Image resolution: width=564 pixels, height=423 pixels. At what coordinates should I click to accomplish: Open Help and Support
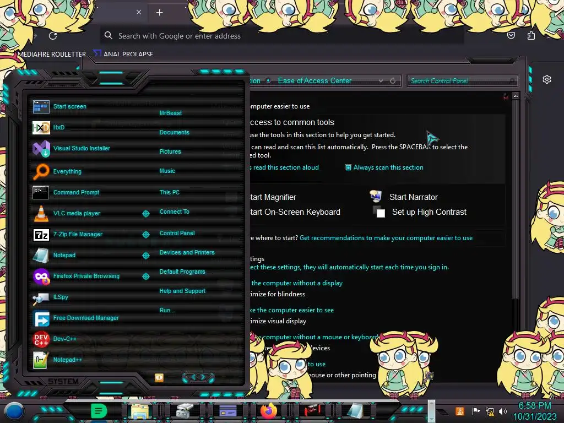point(182,291)
